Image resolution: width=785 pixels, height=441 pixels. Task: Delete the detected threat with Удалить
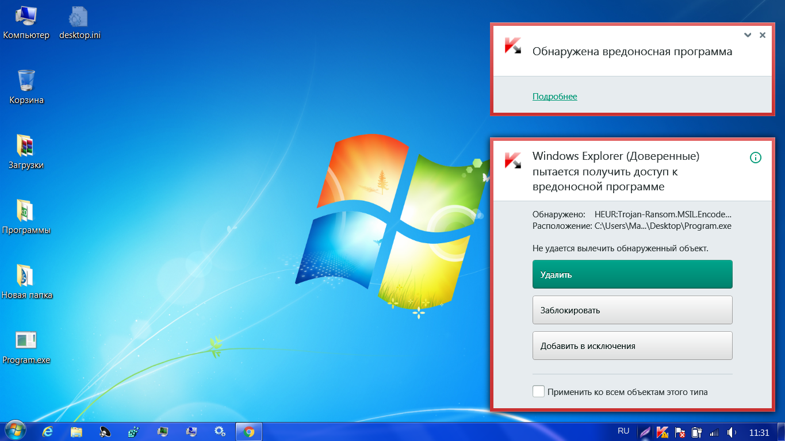tap(632, 274)
